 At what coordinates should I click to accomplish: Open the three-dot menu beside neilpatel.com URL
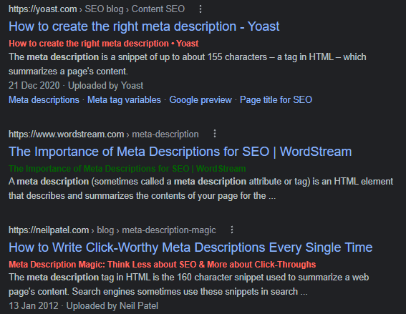[x=232, y=230]
